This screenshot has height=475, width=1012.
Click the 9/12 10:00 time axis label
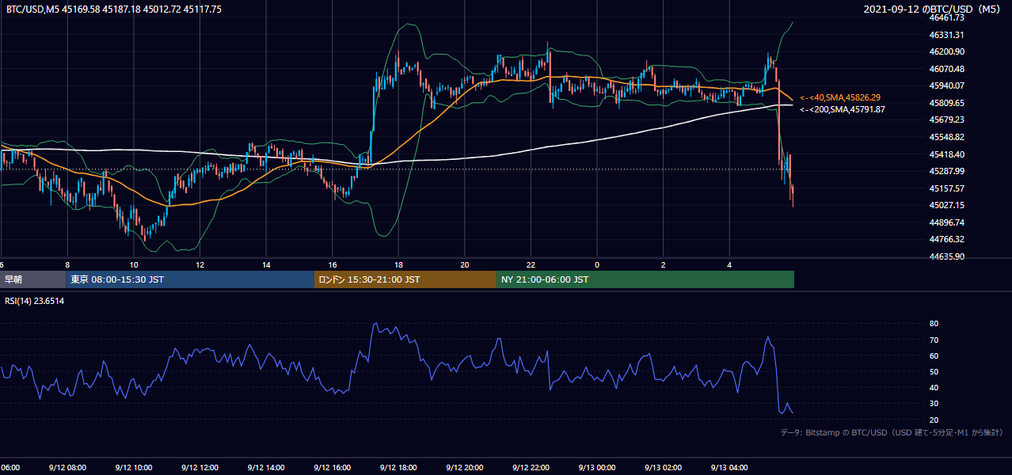[134, 467]
